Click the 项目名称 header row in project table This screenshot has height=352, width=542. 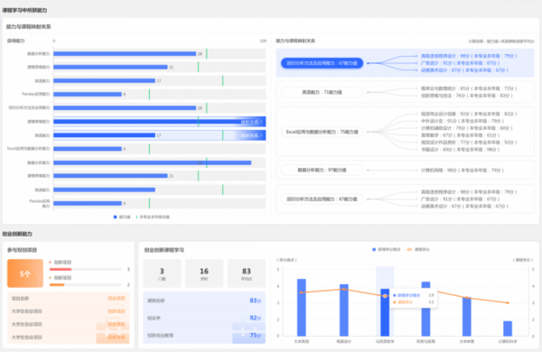point(68,299)
